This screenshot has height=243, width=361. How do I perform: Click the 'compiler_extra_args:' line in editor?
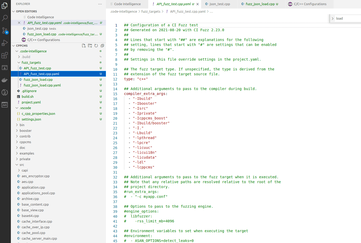tap(146, 94)
